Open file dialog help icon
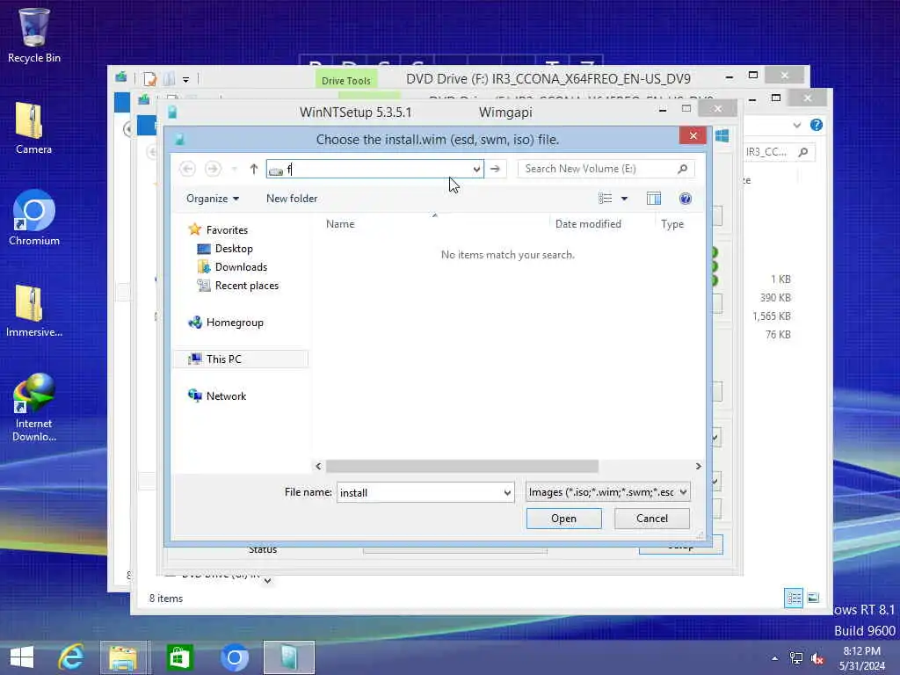 685,199
